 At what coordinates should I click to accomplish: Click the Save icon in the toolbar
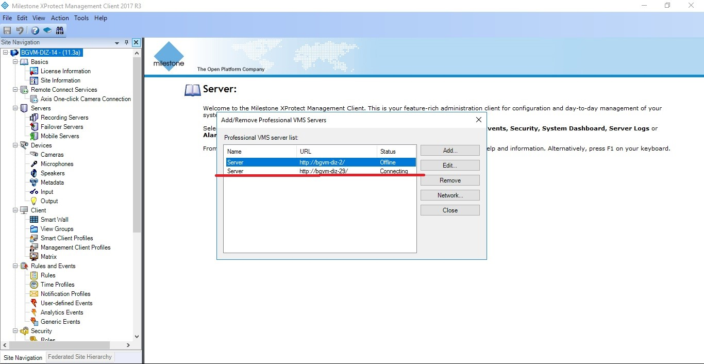point(7,30)
